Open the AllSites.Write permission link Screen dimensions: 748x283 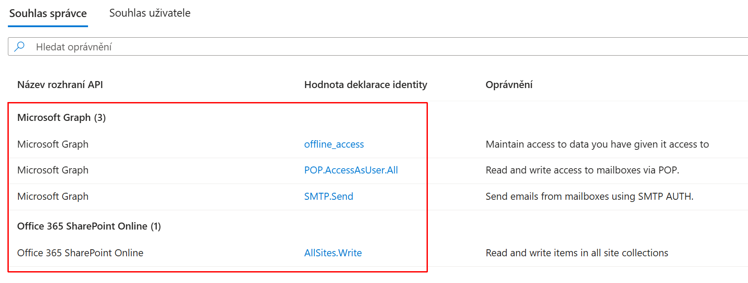point(333,253)
